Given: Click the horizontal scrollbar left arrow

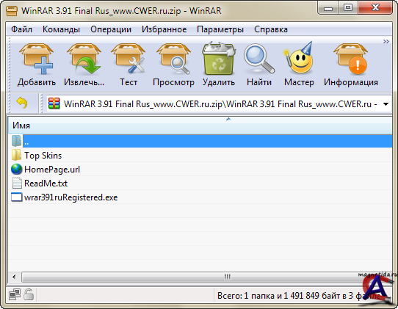Looking at the screenshot, I should pyautogui.click(x=14, y=277).
